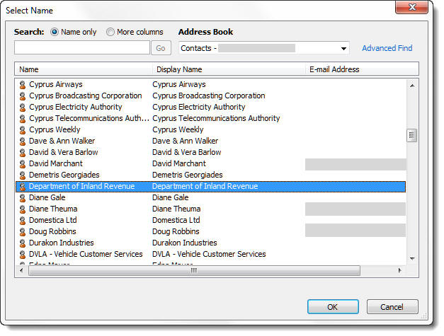Close the Select Name dialog
The height and width of the screenshot is (336, 444).
coord(412,7)
